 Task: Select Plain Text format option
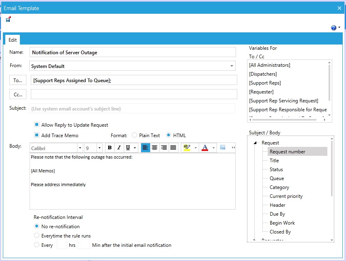135,135
